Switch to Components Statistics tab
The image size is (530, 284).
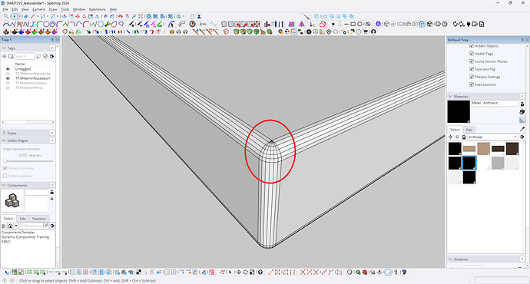point(39,219)
